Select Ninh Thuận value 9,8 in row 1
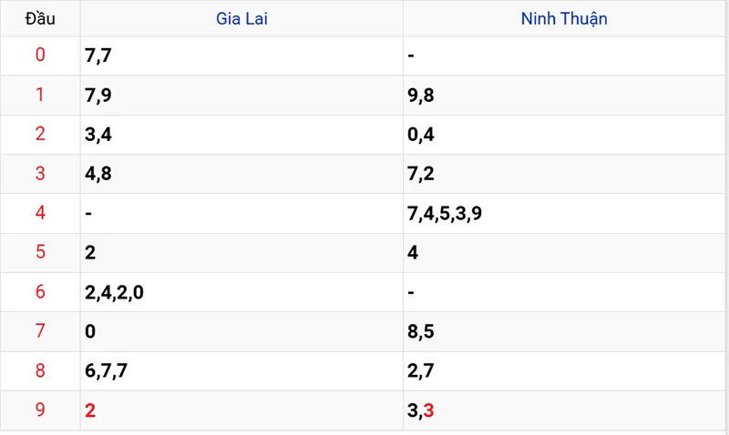Screen dimensions: 729x435 coord(421,96)
